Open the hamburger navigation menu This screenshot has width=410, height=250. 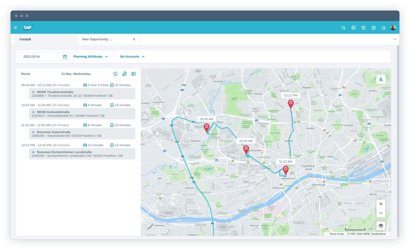[15, 28]
